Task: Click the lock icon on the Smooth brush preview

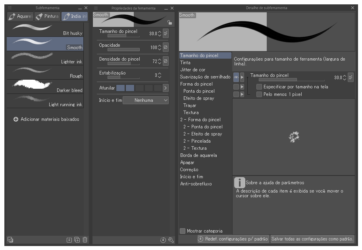Action: pyautogui.click(x=170, y=23)
